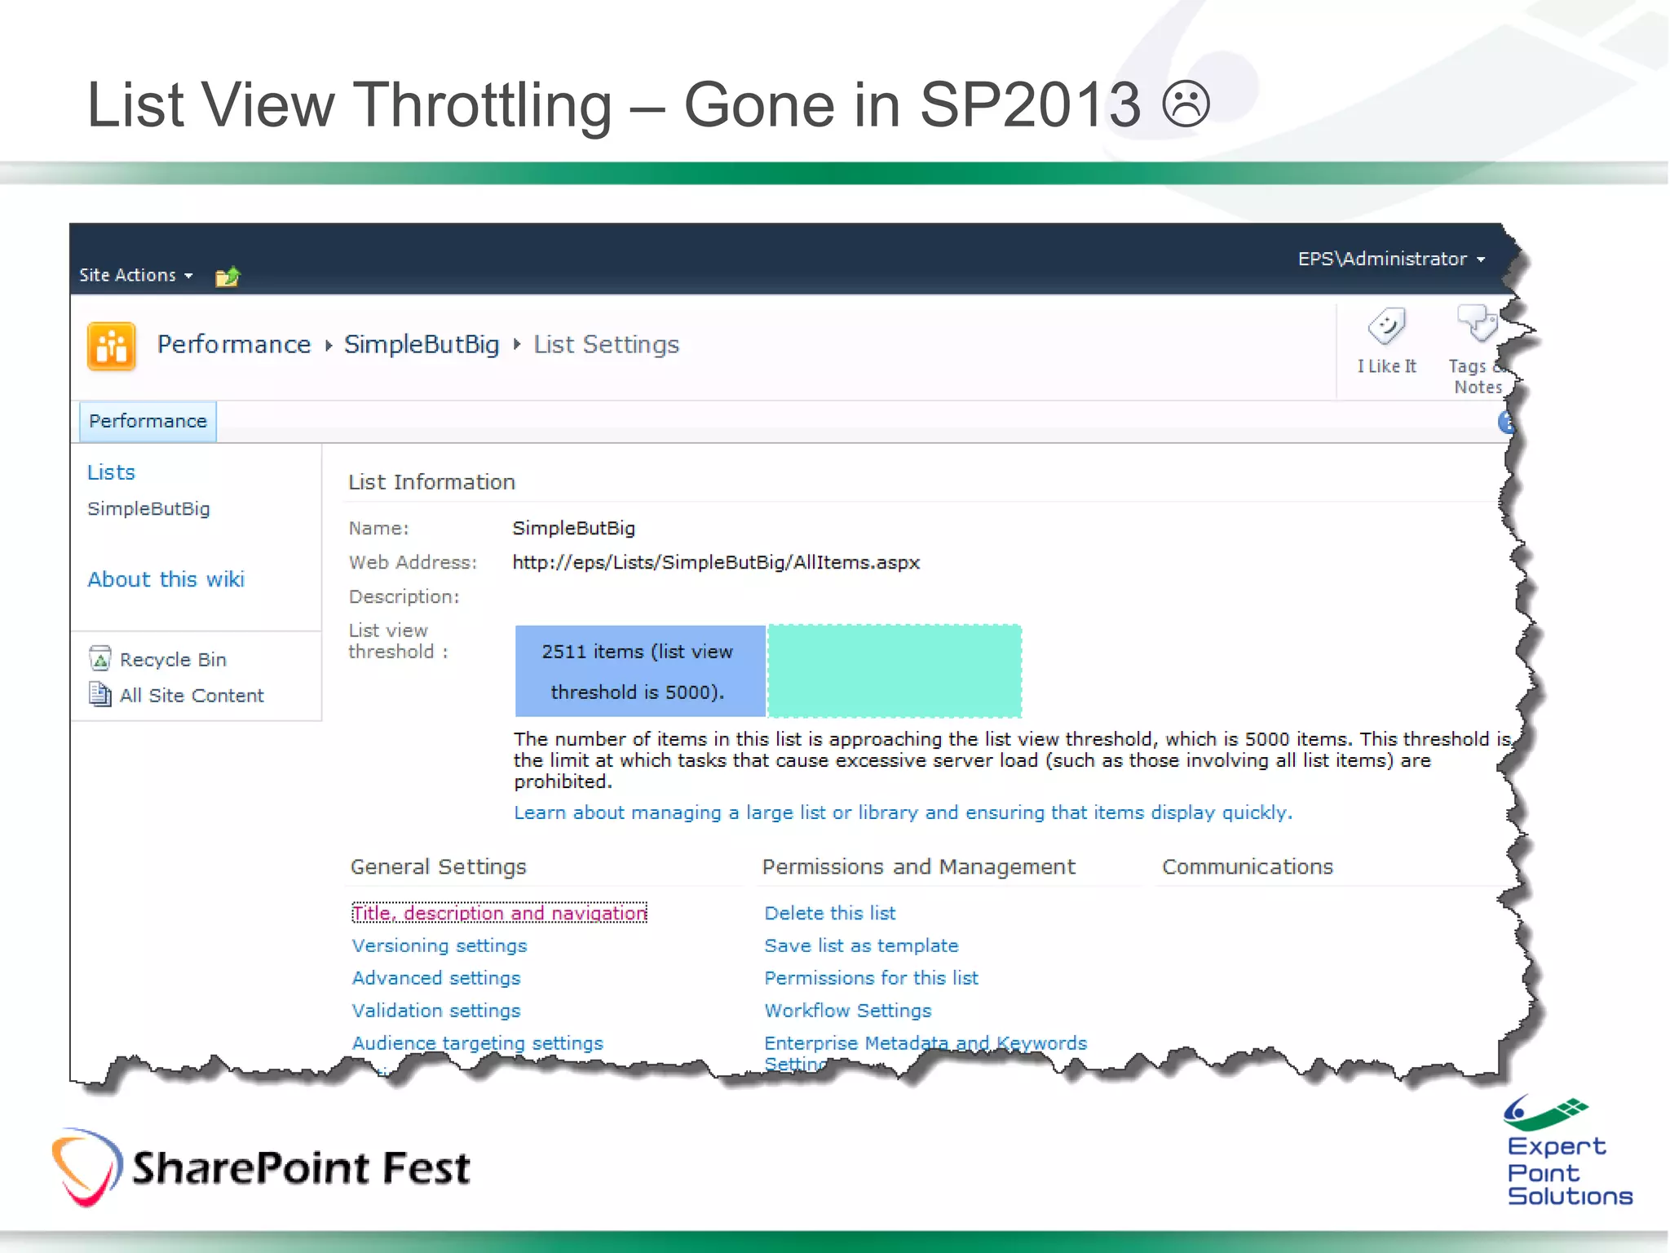Click the General Settings heading

tap(439, 866)
